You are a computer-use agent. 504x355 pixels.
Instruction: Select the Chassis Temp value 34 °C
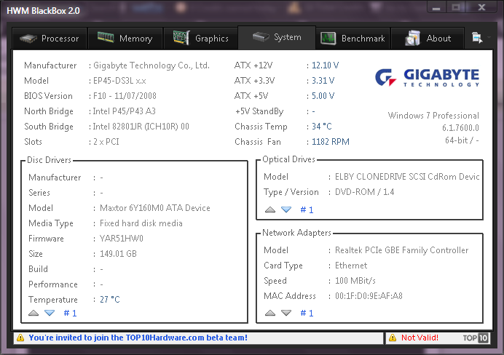click(x=321, y=127)
